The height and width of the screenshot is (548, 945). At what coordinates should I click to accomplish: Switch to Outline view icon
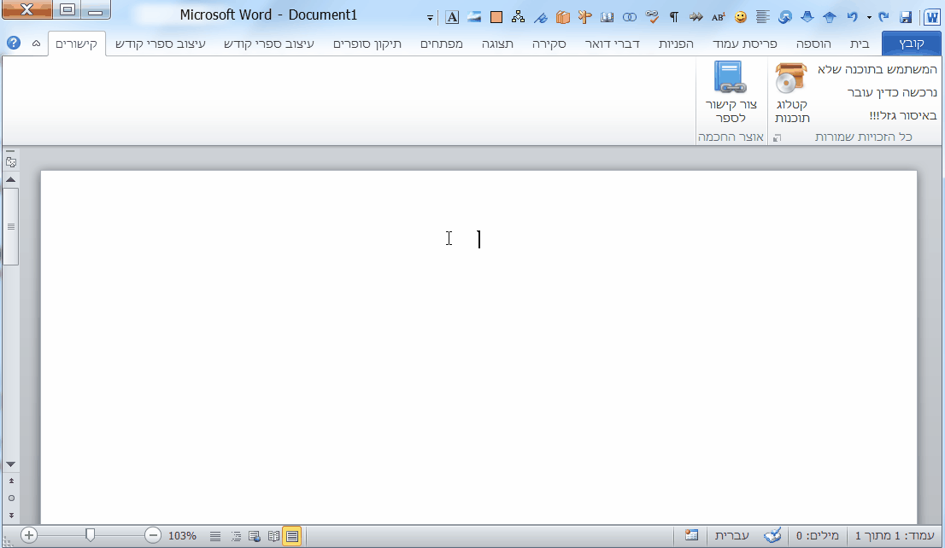236,536
